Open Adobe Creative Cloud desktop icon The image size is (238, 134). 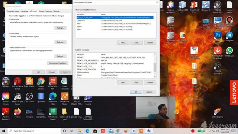coord(6,99)
